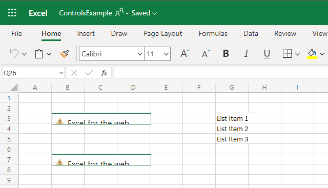Viewport: 328px width, 188px height.
Task: Open the Formulas tab
Action: point(213,33)
